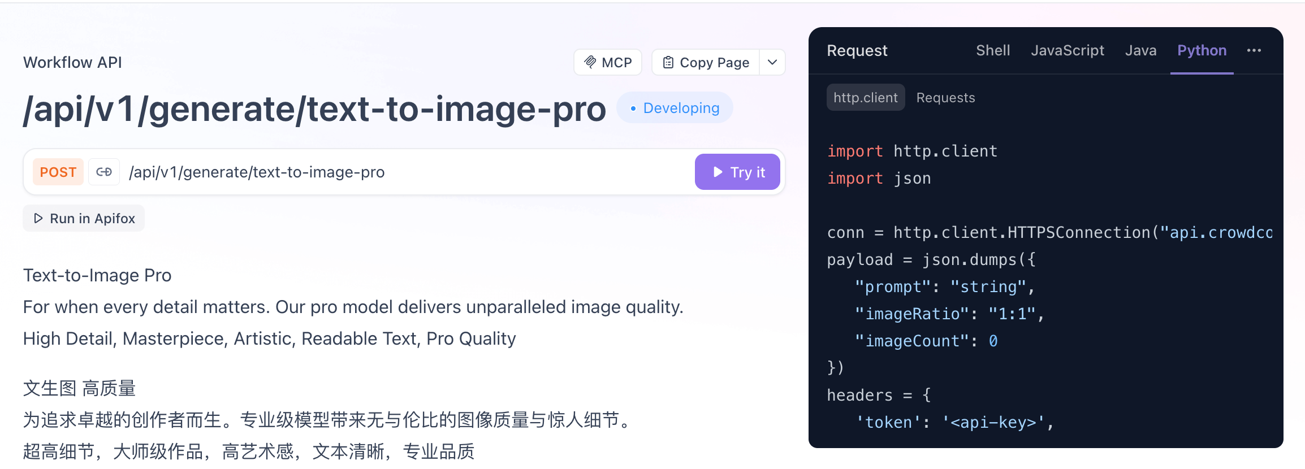
Task: Switch to the JavaScript code tab
Action: pos(1068,50)
